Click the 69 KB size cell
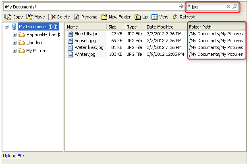The height and width of the screenshot is (165, 249). [x=117, y=41]
